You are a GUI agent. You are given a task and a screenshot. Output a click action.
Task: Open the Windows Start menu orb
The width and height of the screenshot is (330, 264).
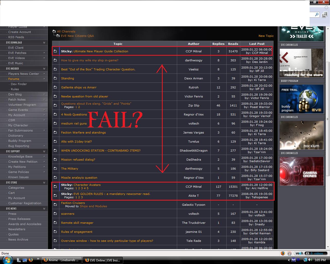(8, 260)
